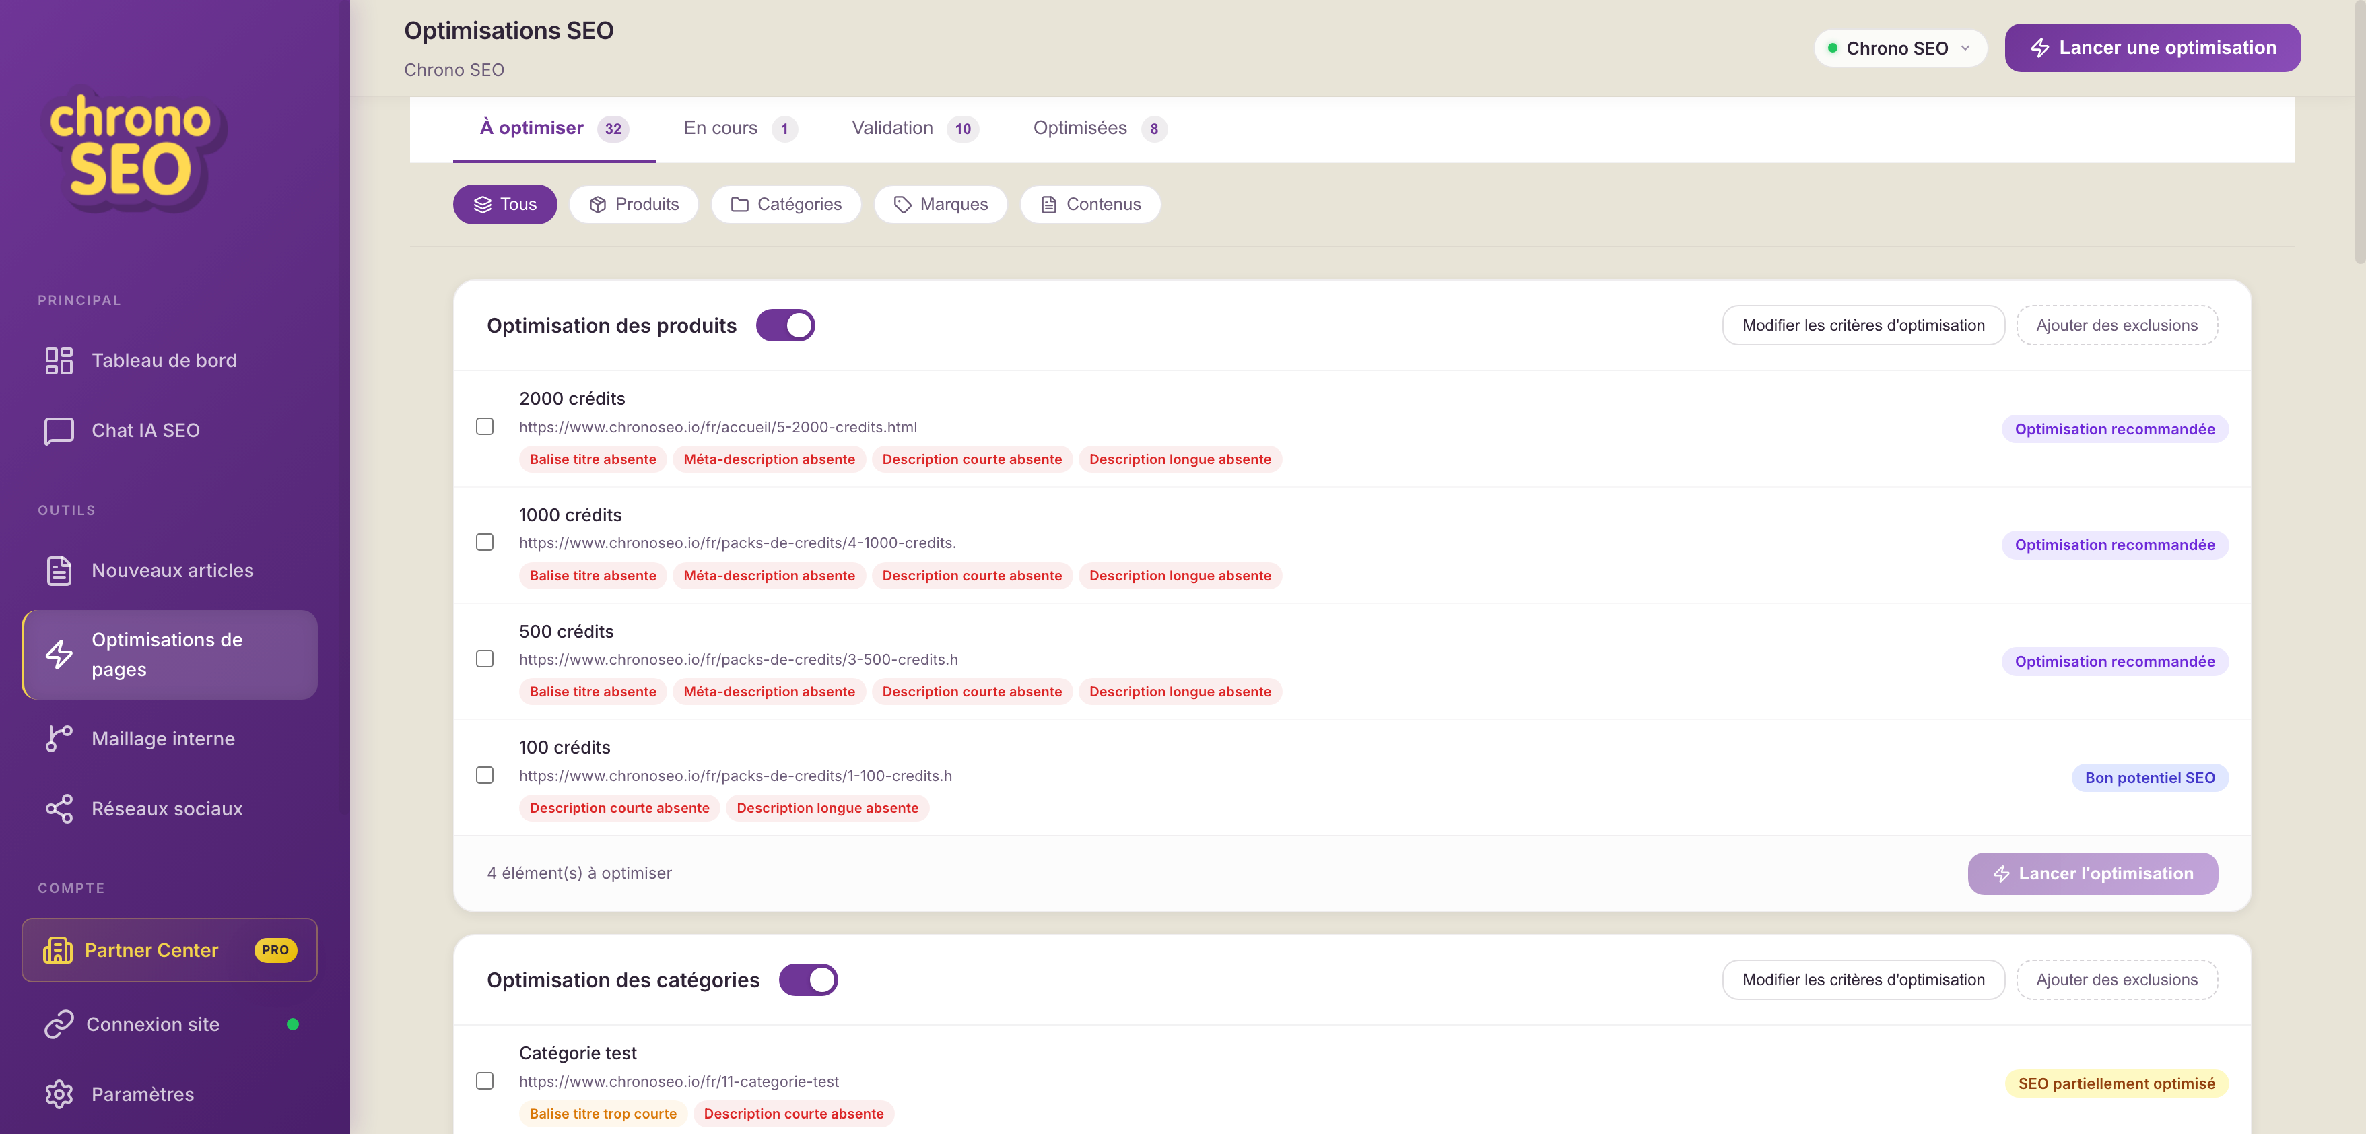Check the 500 crédits checkbox
This screenshot has height=1134, width=2366.
pos(485,659)
